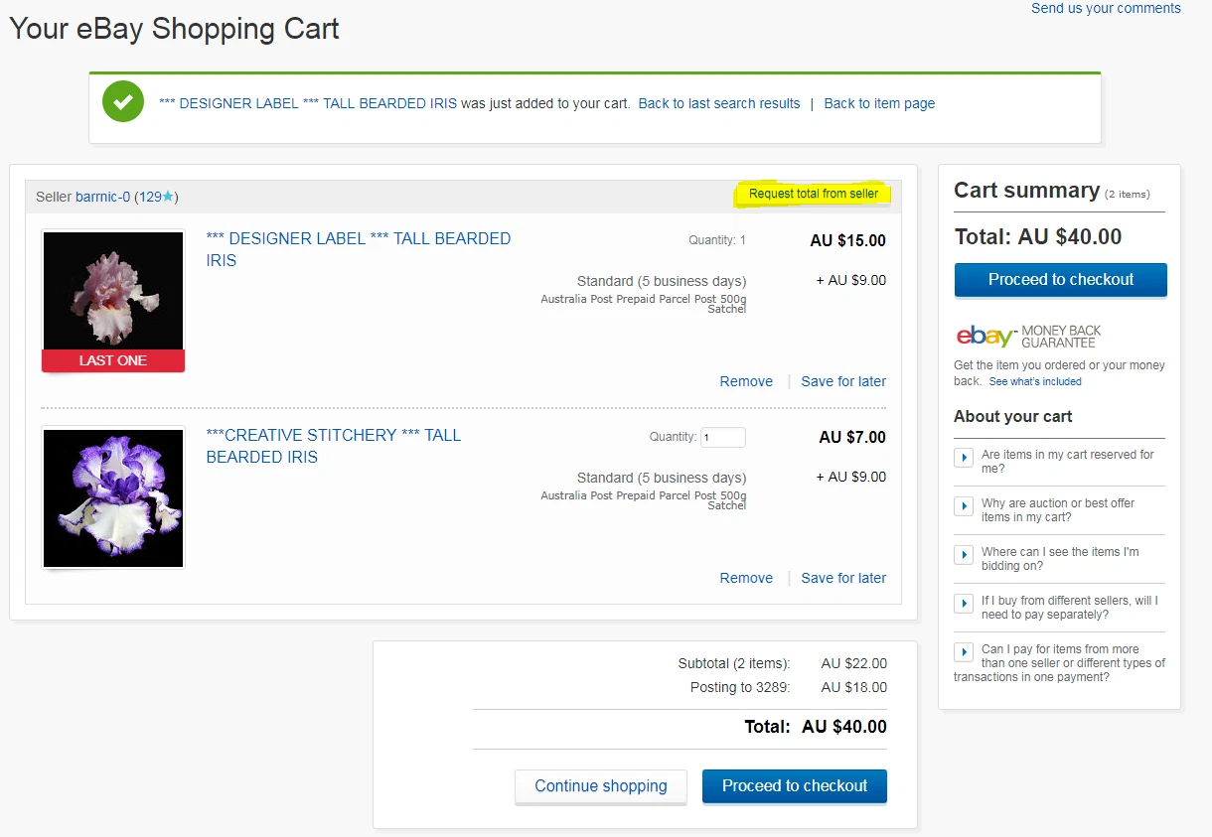Image resolution: width=1212 pixels, height=837 pixels.
Task: Go back to last search results
Action: click(719, 103)
